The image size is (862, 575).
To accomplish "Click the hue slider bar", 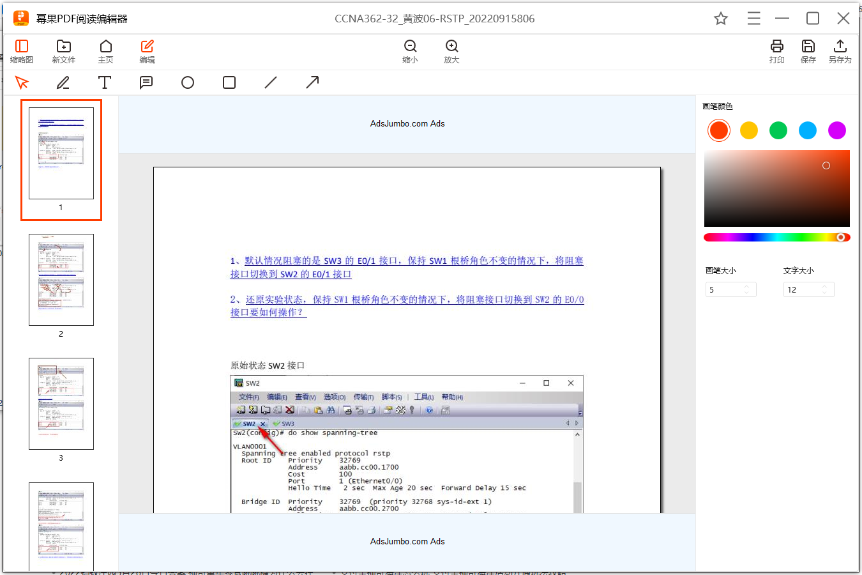I will click(x=777, y=237).
